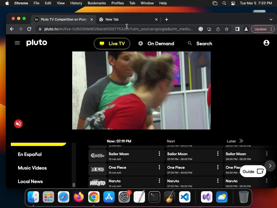Screen dimensions: 277x208
Task: Close the New Tab tab
Action: (156, 19)
